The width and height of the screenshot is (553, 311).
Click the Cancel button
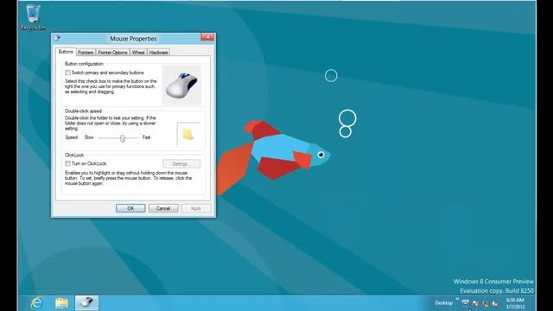coord(163,208)
